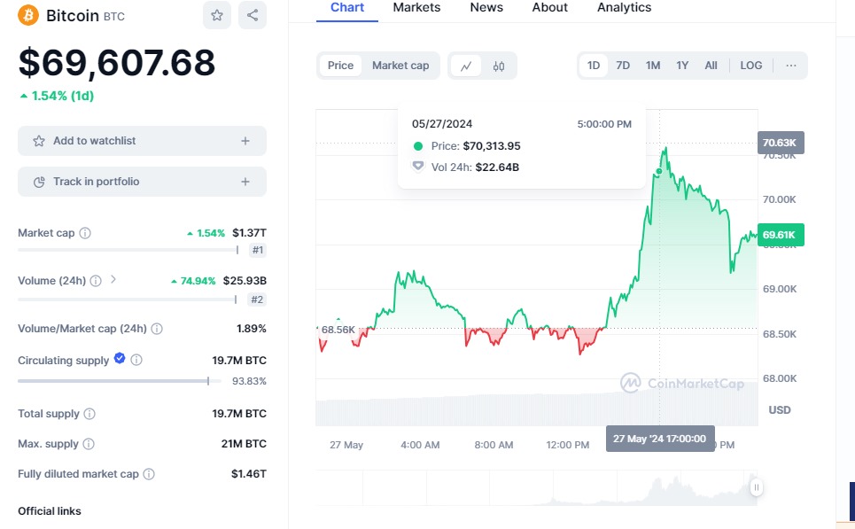The image size is (855, 529).
Task: Click the Track in portfolio button
Action: coord(143,183)
